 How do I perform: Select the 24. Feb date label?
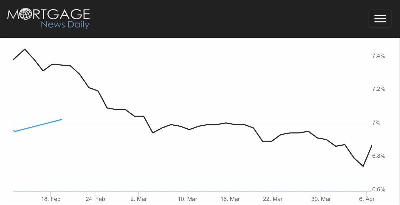pyautogui.click(x=95, y=199)
